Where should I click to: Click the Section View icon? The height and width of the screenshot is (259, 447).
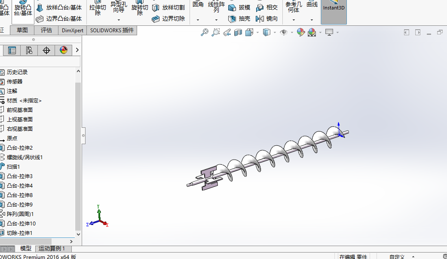tap(238, 32)
